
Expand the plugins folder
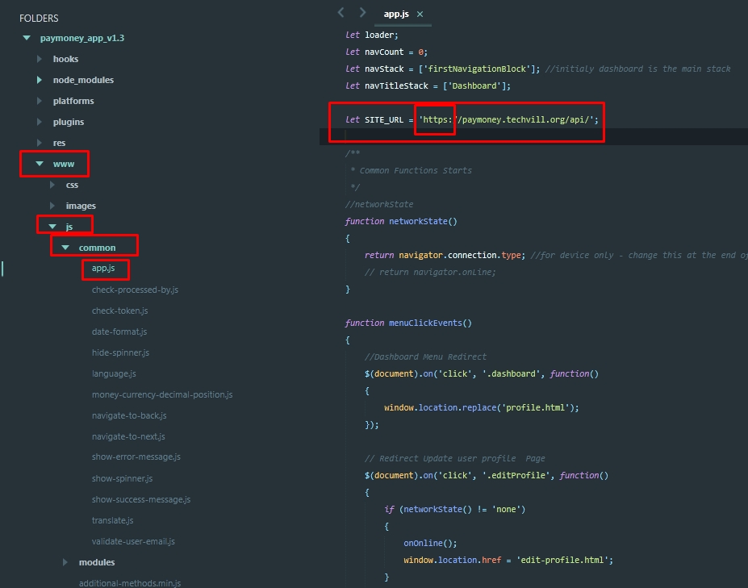coord(40,122)
